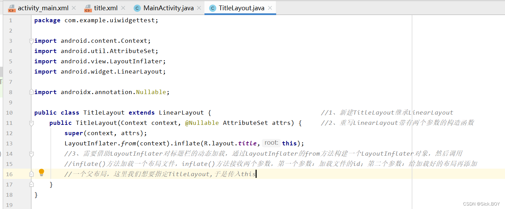Click the gutter fold icon beside line 17
The width and height of the screenshot is (505, 209).
tap(31, 184)
